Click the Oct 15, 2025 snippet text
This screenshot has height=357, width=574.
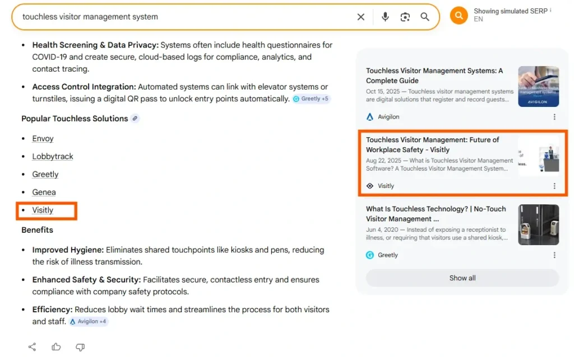point(439,95)
